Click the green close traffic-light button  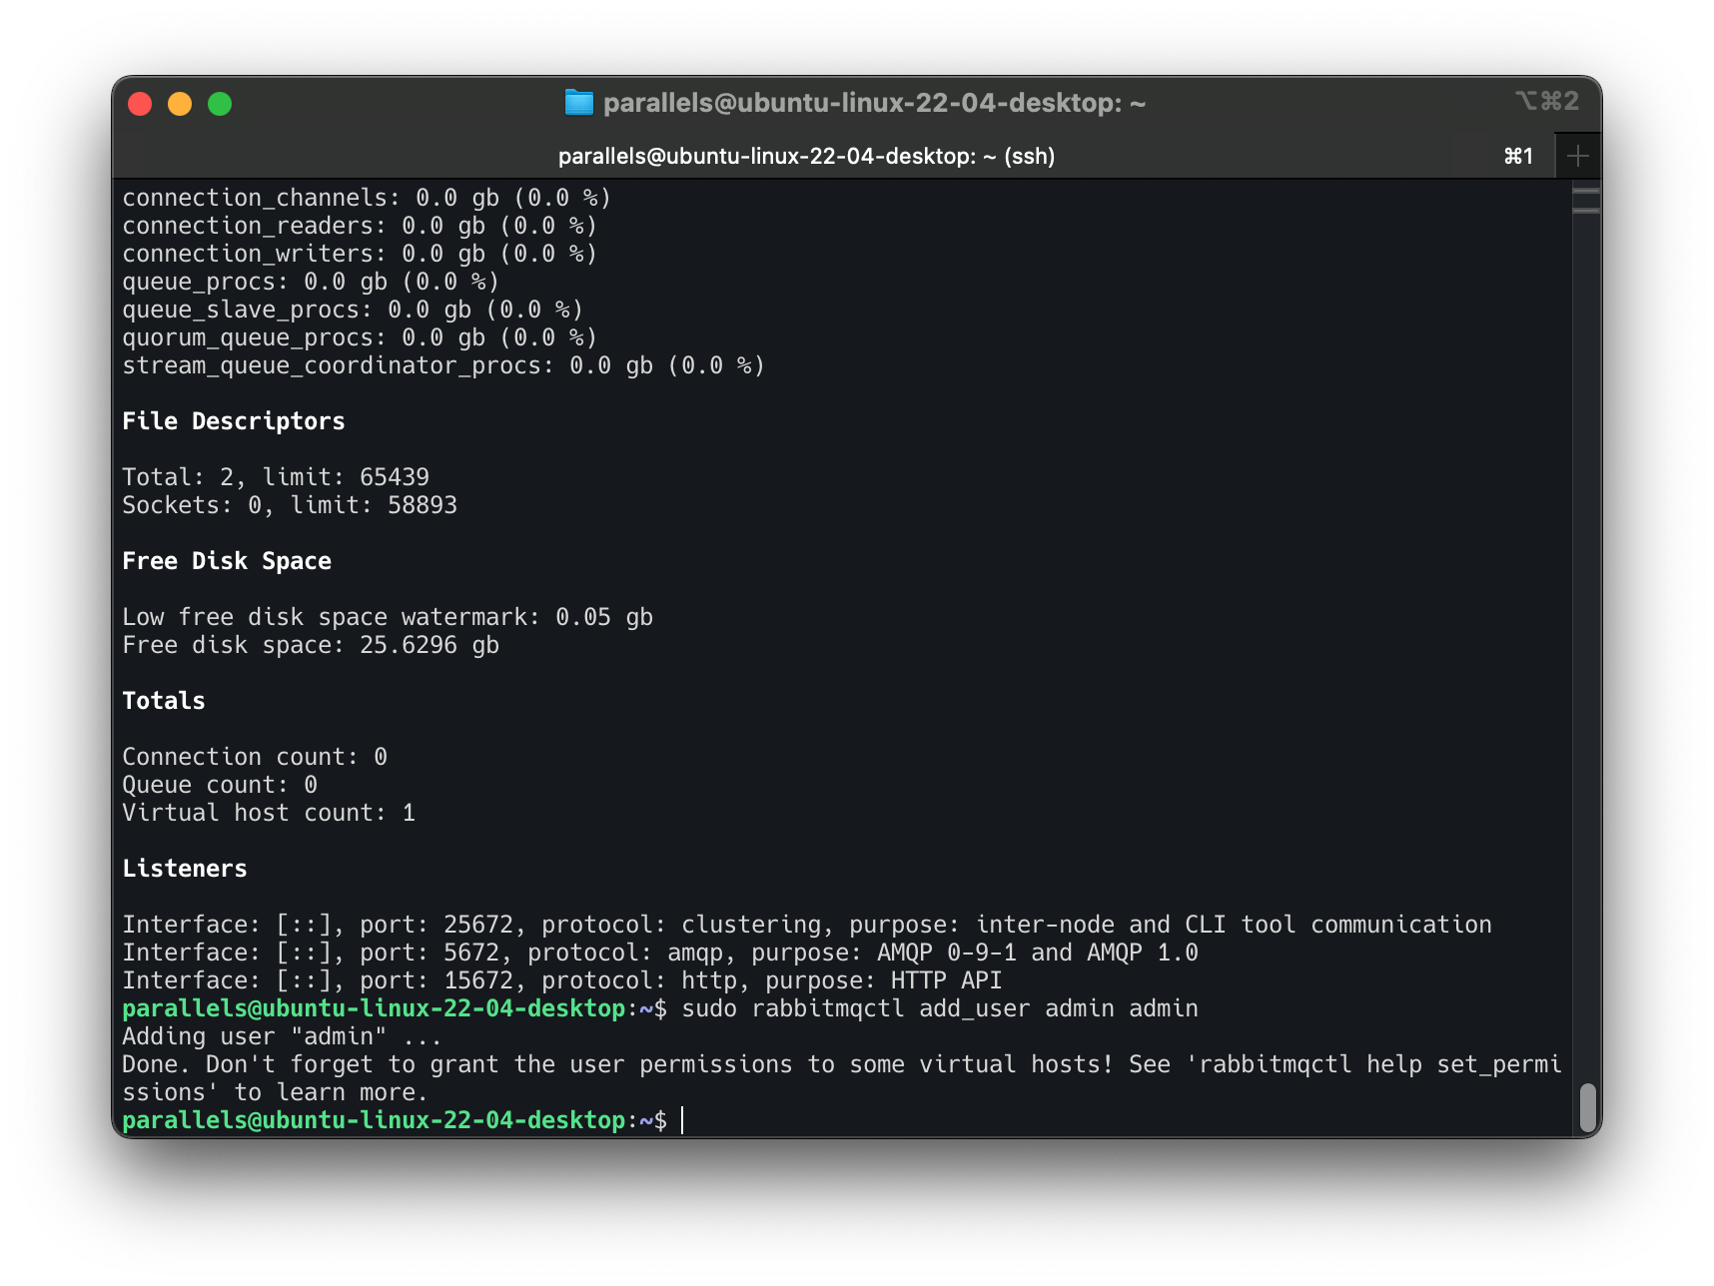tap(141, 103)
